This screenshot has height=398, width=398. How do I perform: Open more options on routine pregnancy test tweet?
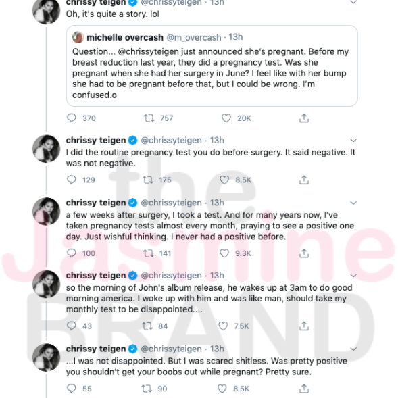click(x=353, y=140)
